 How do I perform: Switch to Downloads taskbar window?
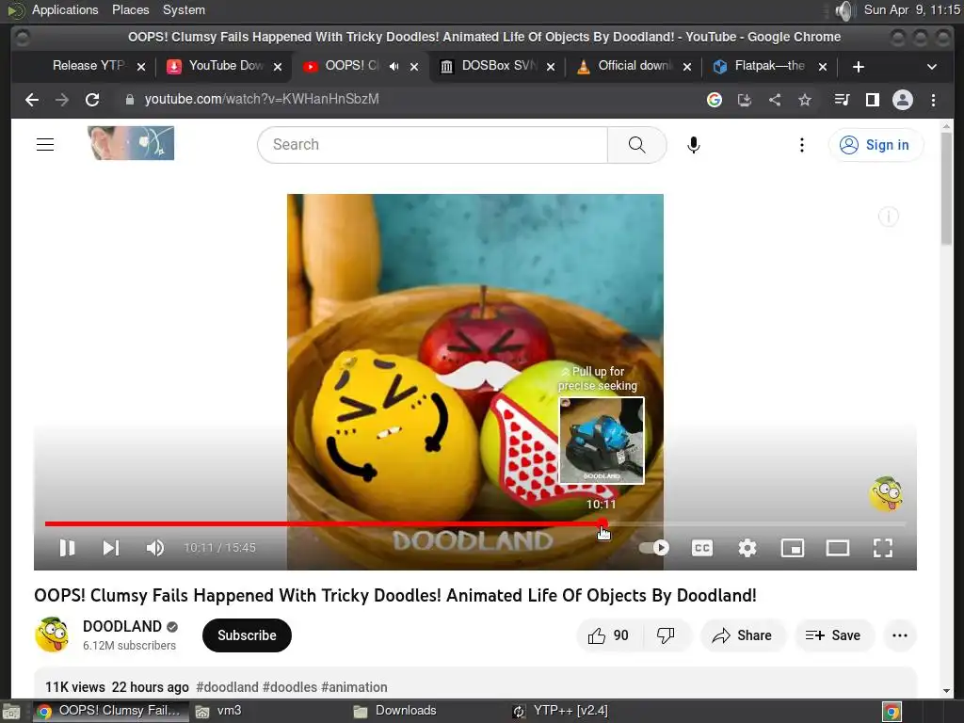394,711
